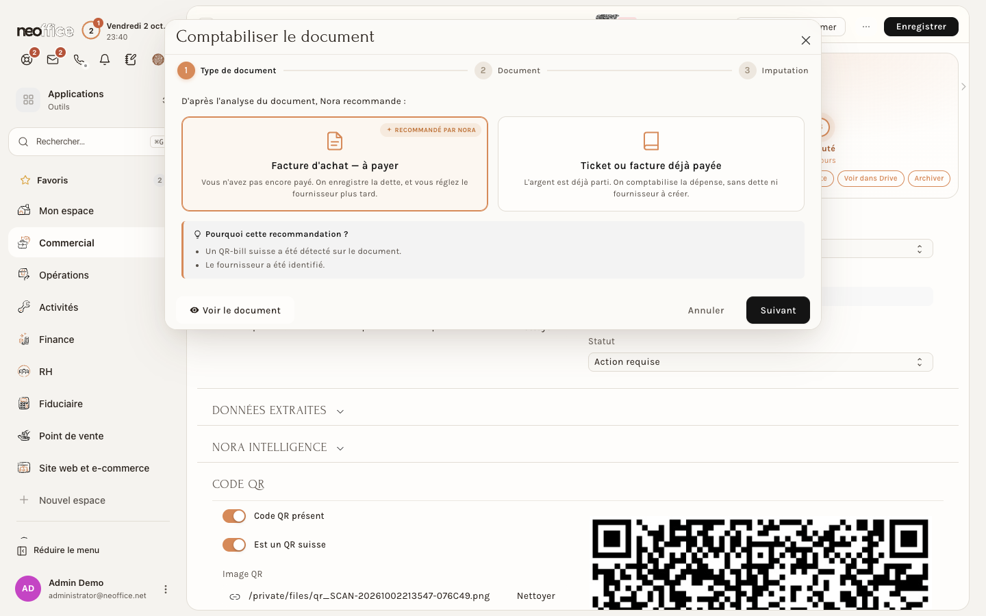The width and height of the screenshot is (986, 616).
Task: Click the link icon beside QR file path
Action: pos(235,597)
